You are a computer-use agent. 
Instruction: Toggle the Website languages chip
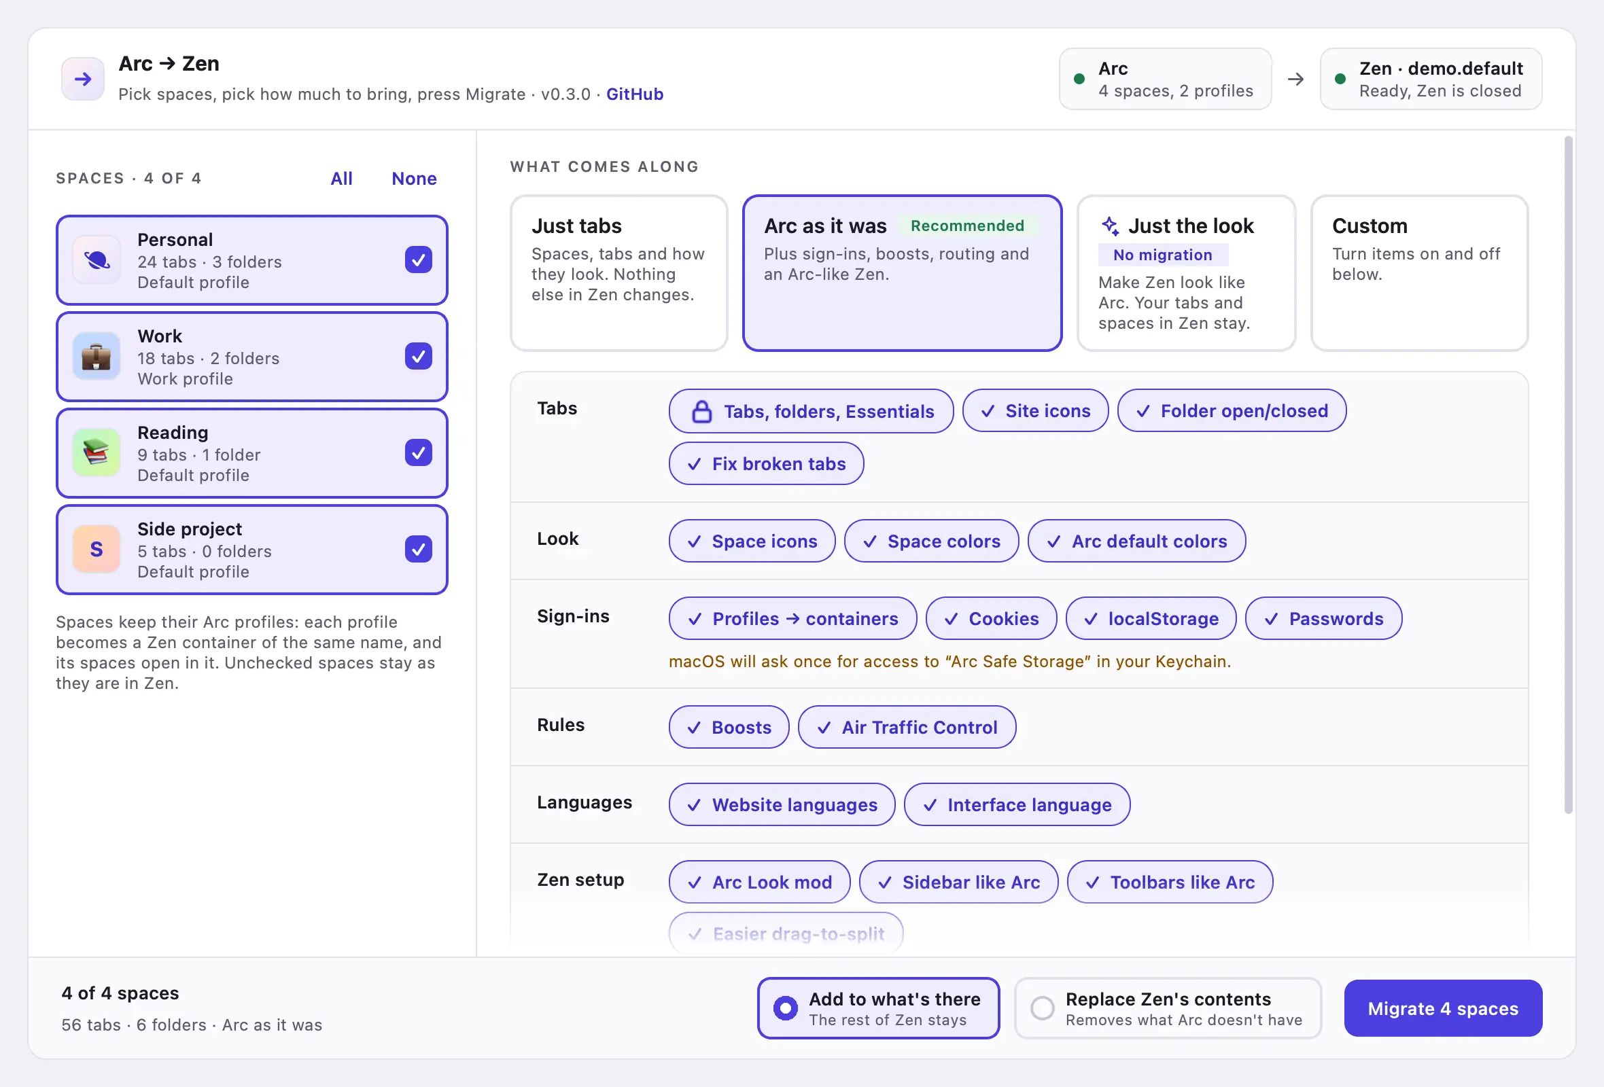tap(782, 804)
